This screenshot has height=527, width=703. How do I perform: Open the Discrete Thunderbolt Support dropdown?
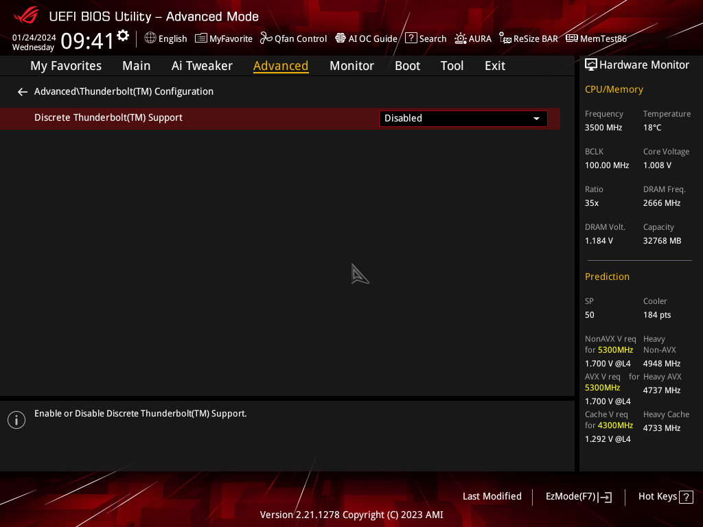pos(463,119)
